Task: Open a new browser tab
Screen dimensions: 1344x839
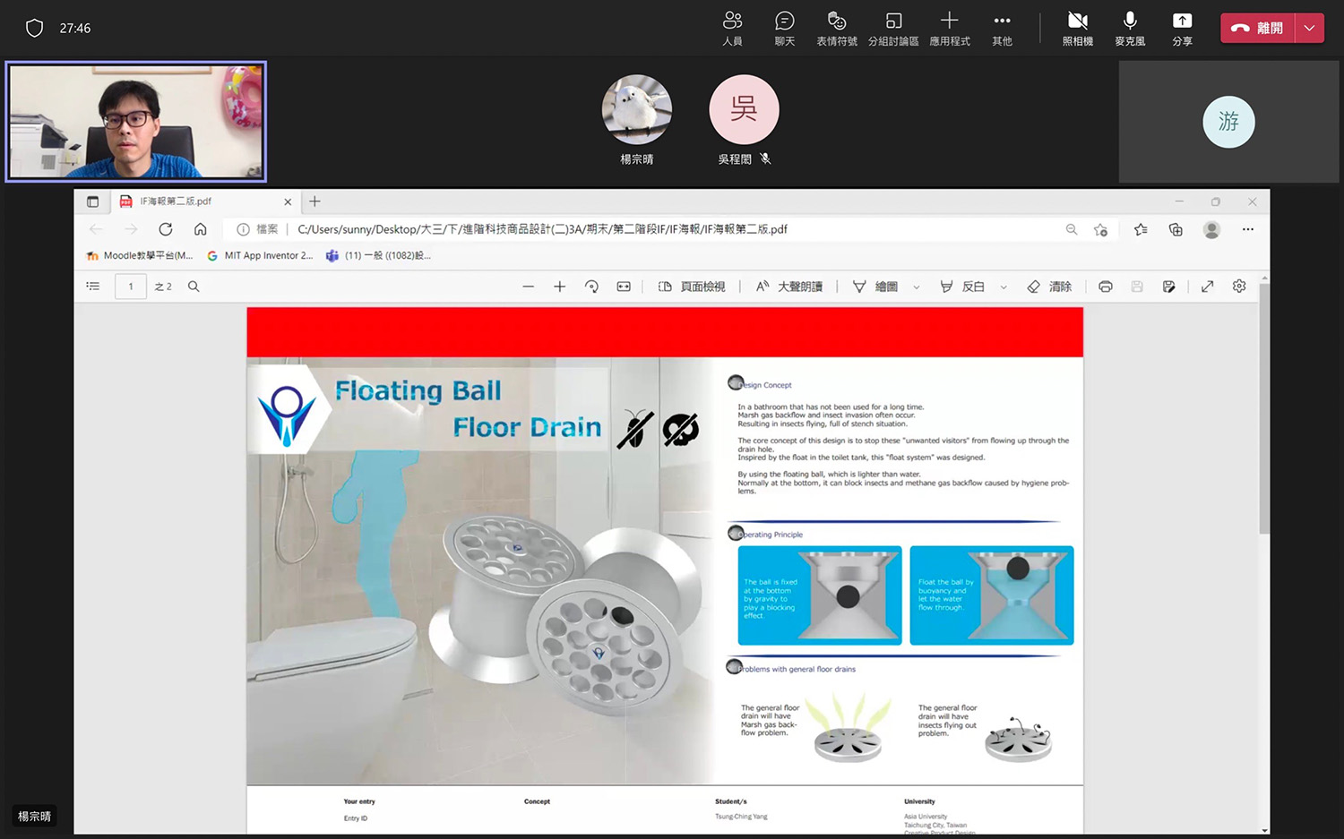Action: pos(314,201)
